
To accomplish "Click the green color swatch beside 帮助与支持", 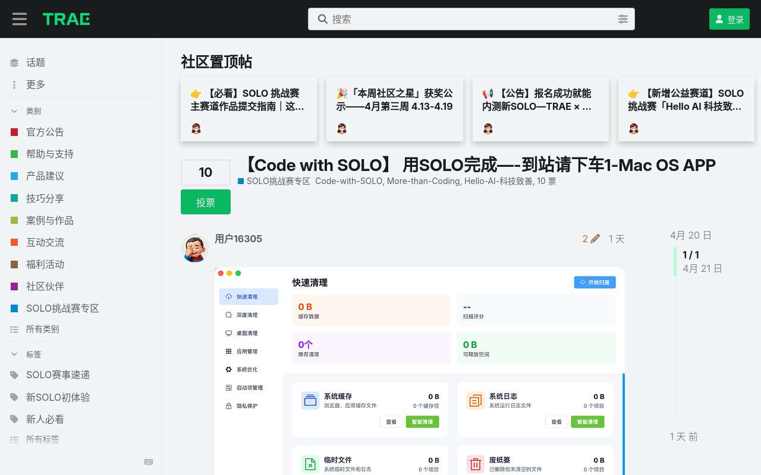I will pyautogui.click(x=14, y=154).
